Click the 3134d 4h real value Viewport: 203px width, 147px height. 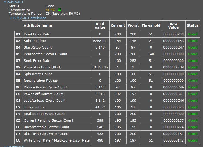100,67
